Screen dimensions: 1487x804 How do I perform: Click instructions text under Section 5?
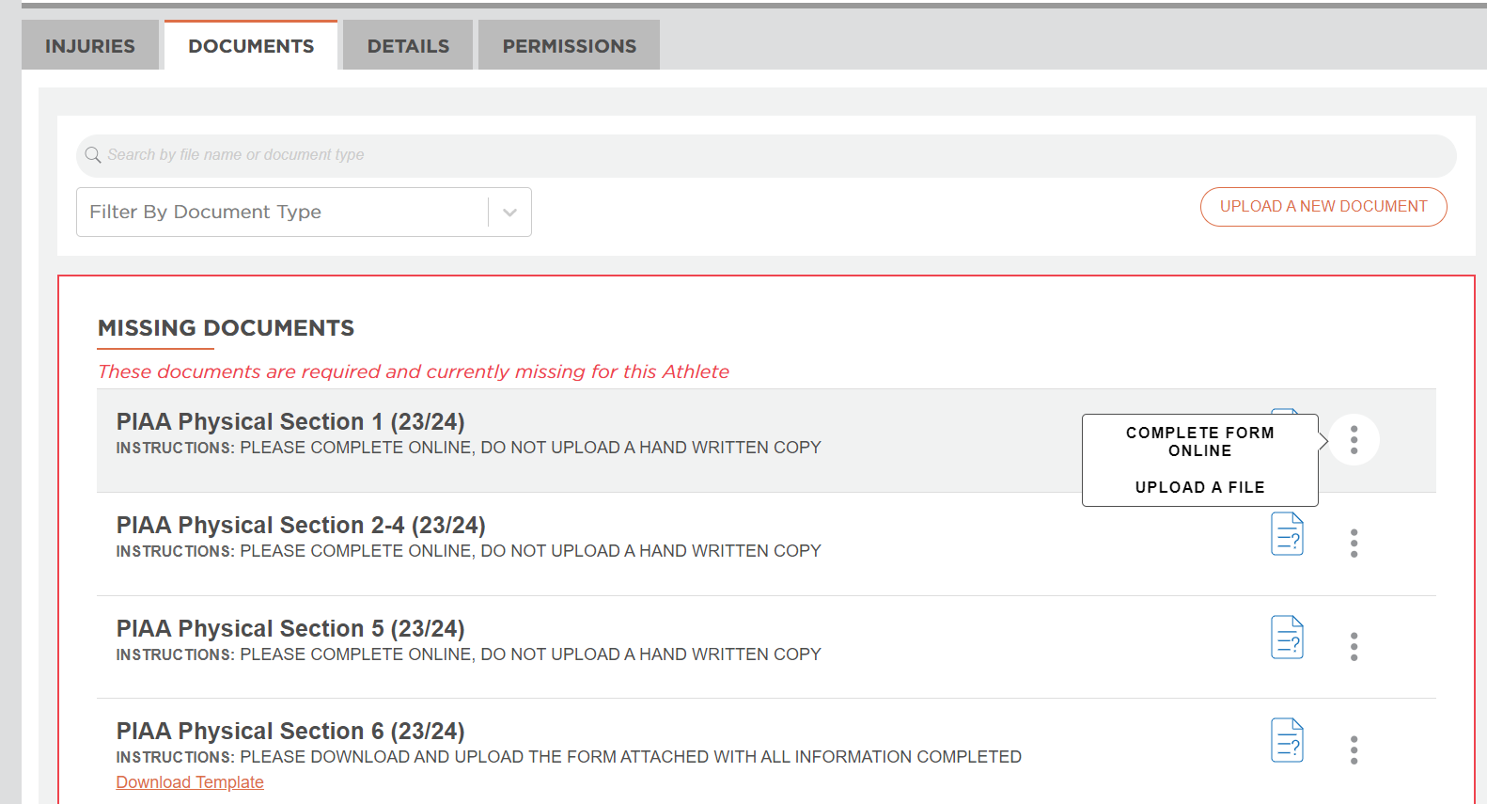click(x=468, y=654)
